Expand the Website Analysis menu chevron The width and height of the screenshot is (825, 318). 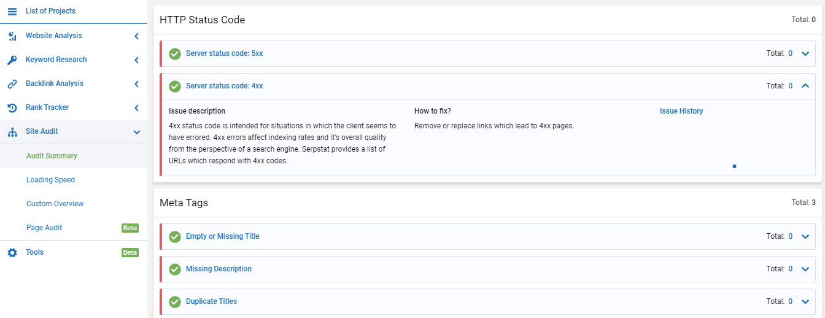point(136,36)
